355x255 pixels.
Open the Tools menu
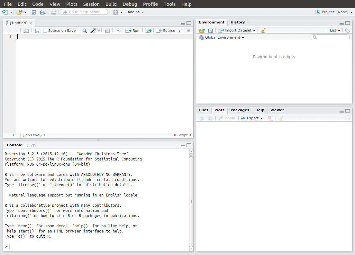pyautogui.click(x=169, y=4)
